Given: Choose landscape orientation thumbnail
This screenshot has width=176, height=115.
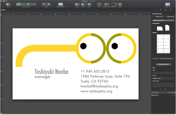Looking at the screenshot, I should click(x=160, y=28).
